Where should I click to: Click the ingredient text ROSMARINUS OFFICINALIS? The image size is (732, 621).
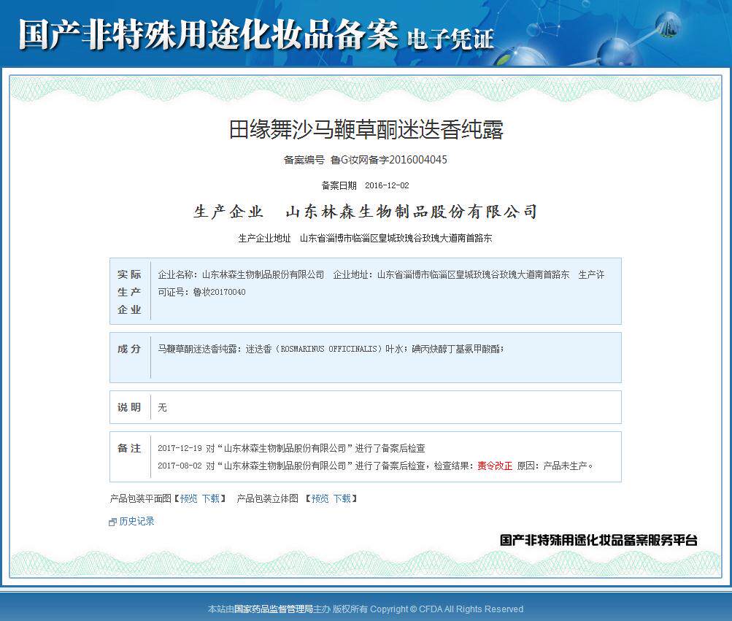click(x=328, y=349)
